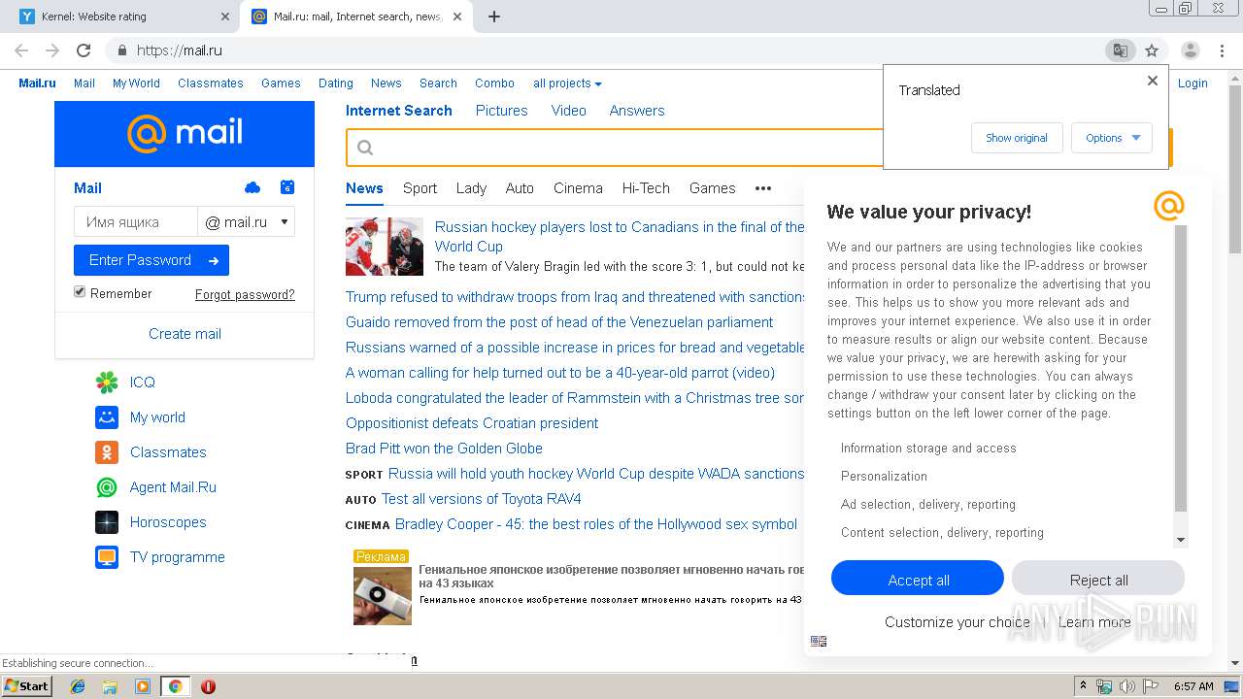This screenshot has width=1243, height=699.
Task: Close the Translated popup
Action: coord(1153,81)
